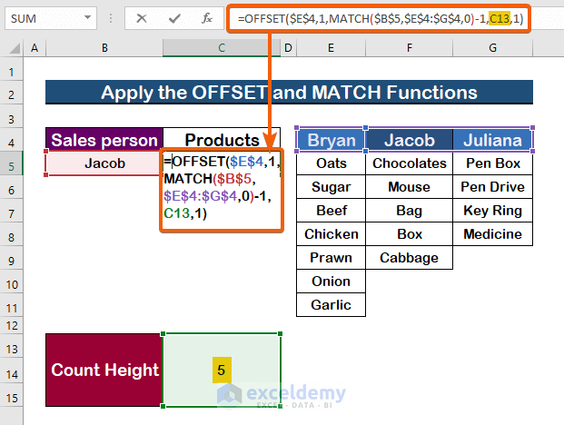Select column G header

493,48
